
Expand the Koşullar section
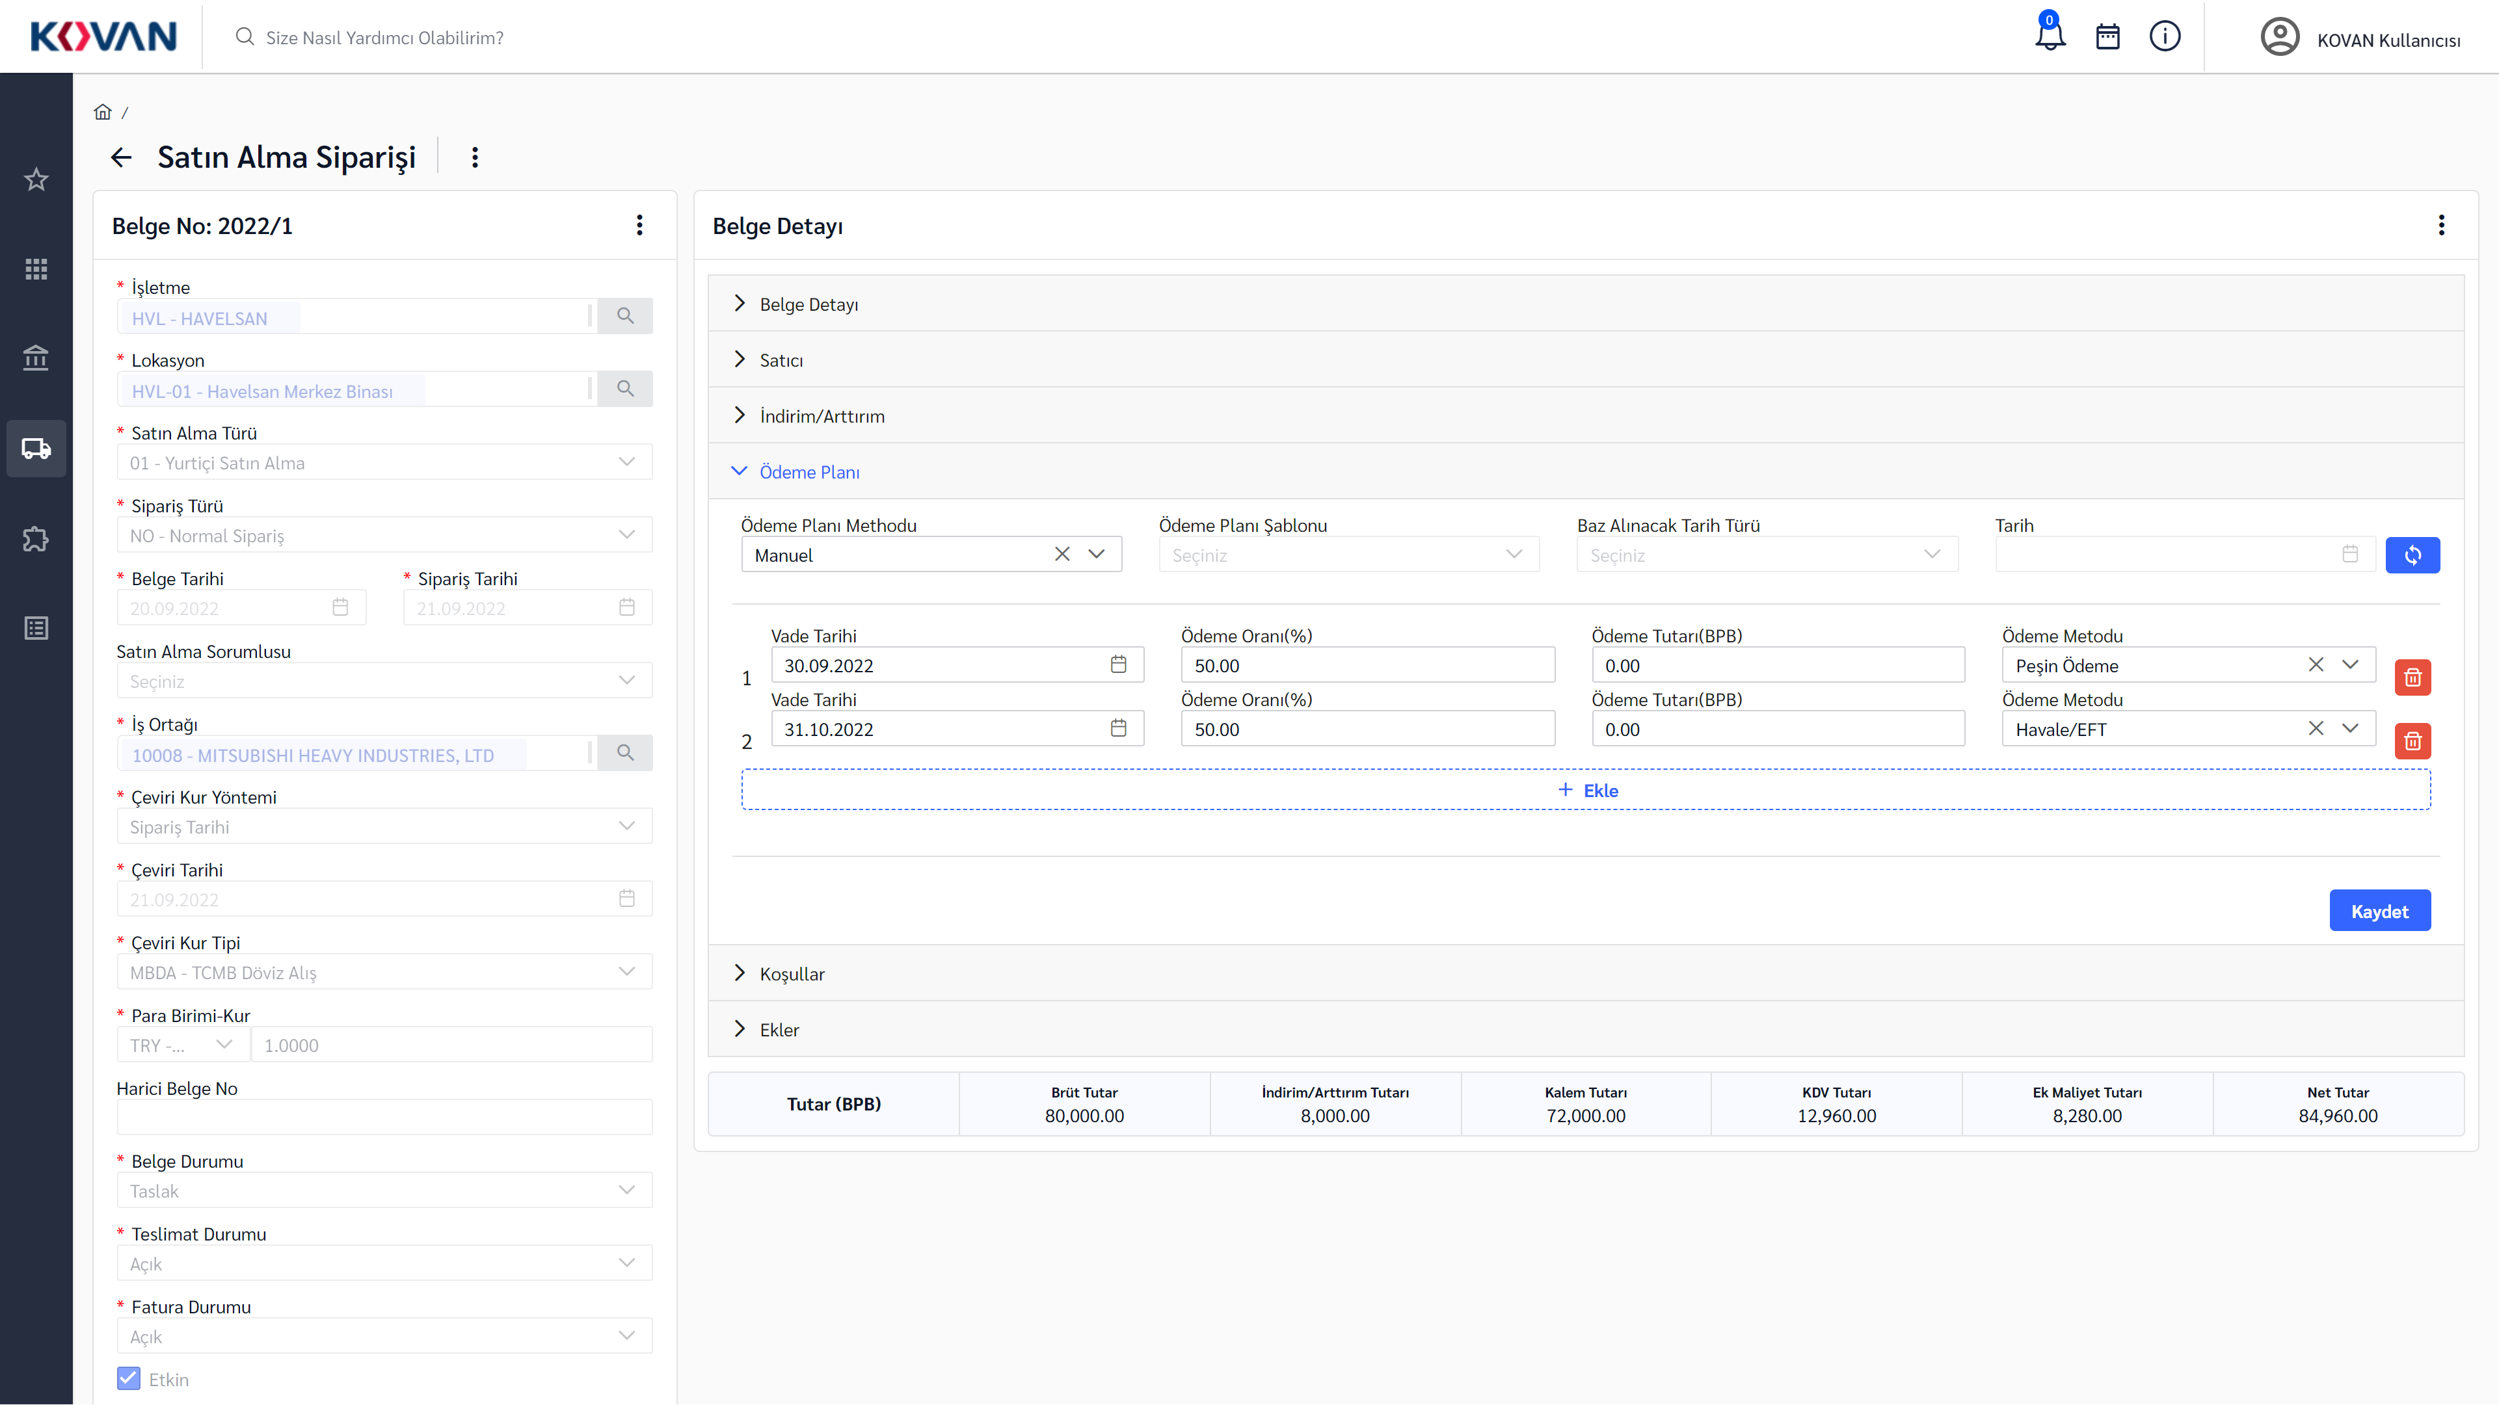click(x=1586, y=973)
